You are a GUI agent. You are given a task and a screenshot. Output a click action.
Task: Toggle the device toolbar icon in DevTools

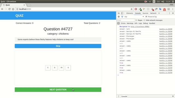[x=122, y=13]
